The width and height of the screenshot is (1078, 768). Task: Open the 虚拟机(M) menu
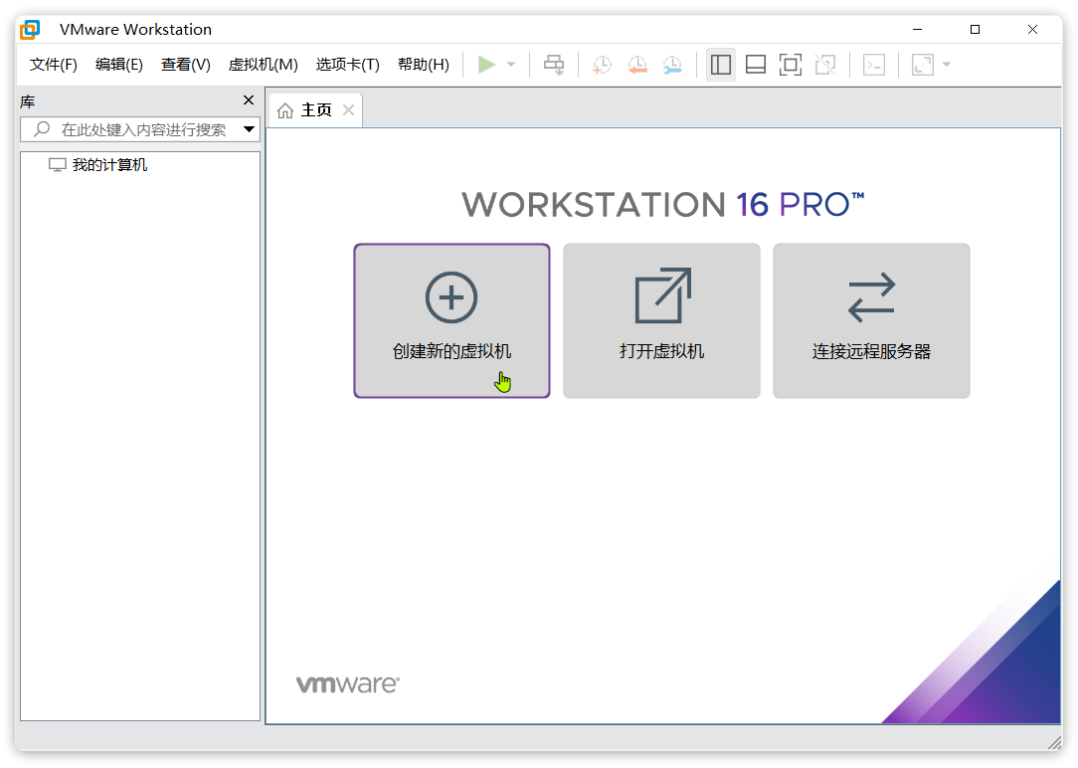(x=263, y=64)
